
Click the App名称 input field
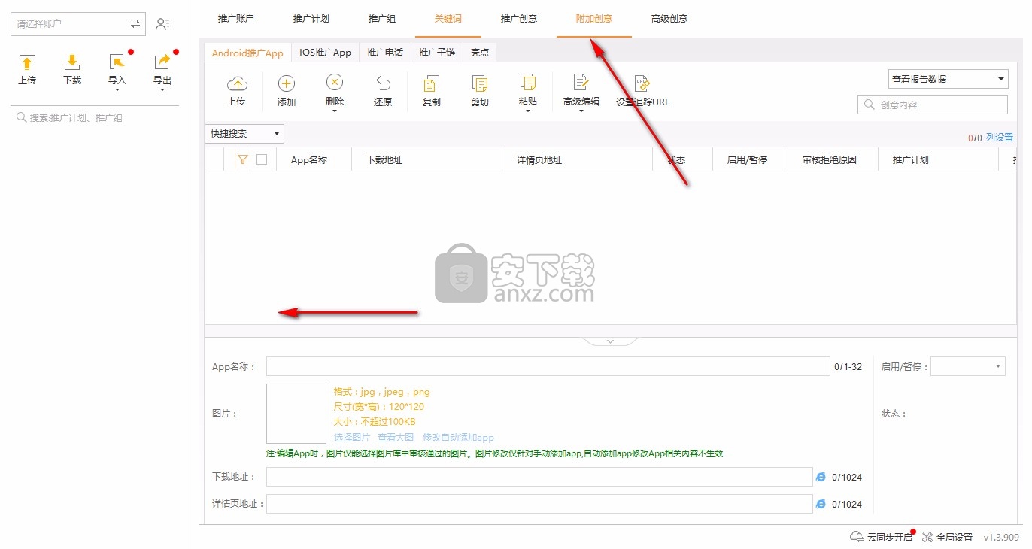coord(548,366)
